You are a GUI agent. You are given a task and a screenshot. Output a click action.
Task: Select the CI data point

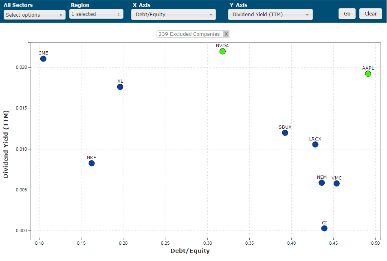(324, 228)
